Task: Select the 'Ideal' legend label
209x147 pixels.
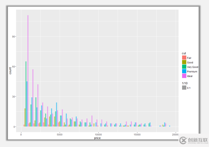Action: coord(189,76)
